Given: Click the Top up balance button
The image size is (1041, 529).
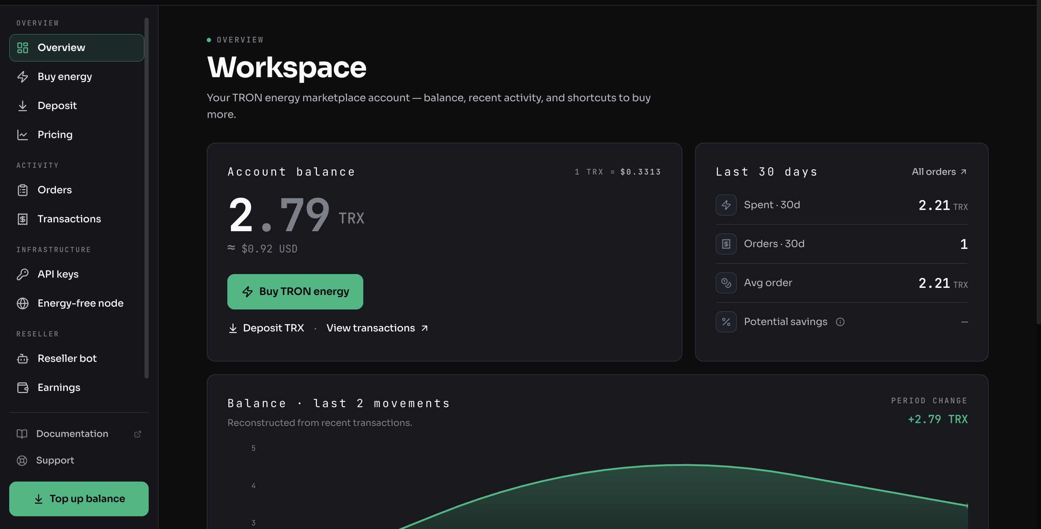Looking at the screenshot, I should (79, 499).
